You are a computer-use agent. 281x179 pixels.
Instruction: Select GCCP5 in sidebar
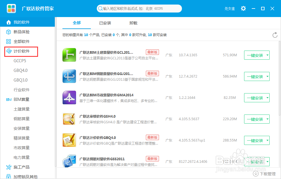(20, 61)
